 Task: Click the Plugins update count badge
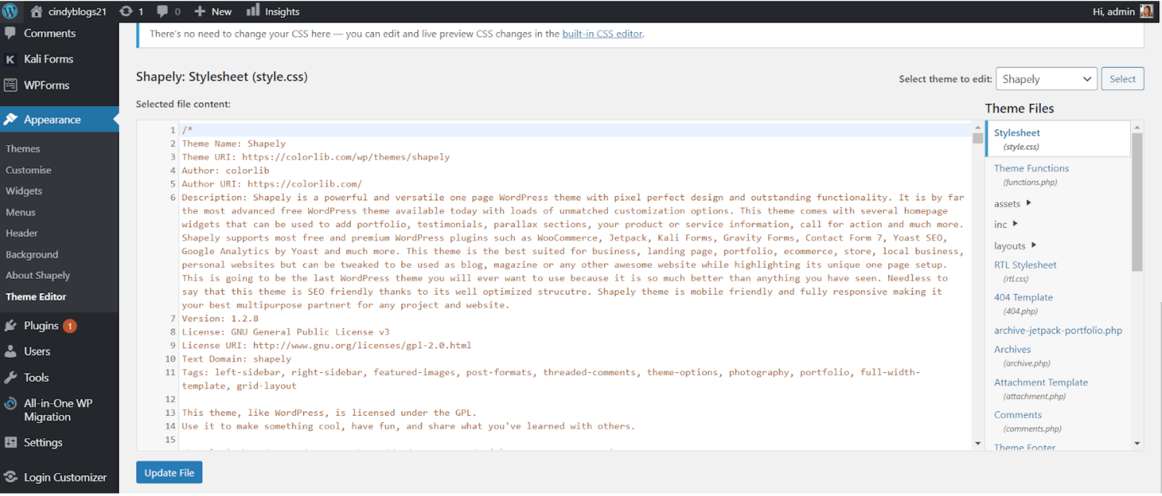tap(70, 326)
